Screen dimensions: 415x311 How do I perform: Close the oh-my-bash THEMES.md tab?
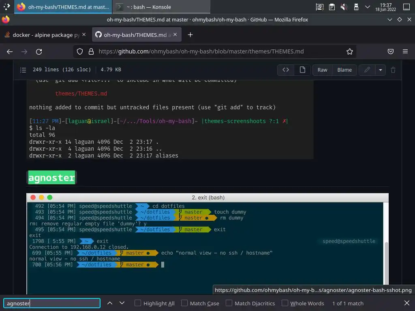coord(175,35)
